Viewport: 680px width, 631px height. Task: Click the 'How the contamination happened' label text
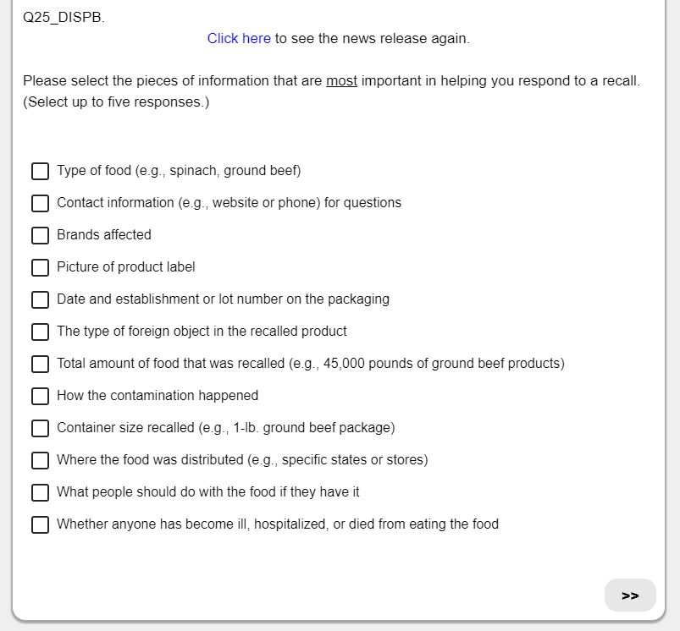coord(158,396)
